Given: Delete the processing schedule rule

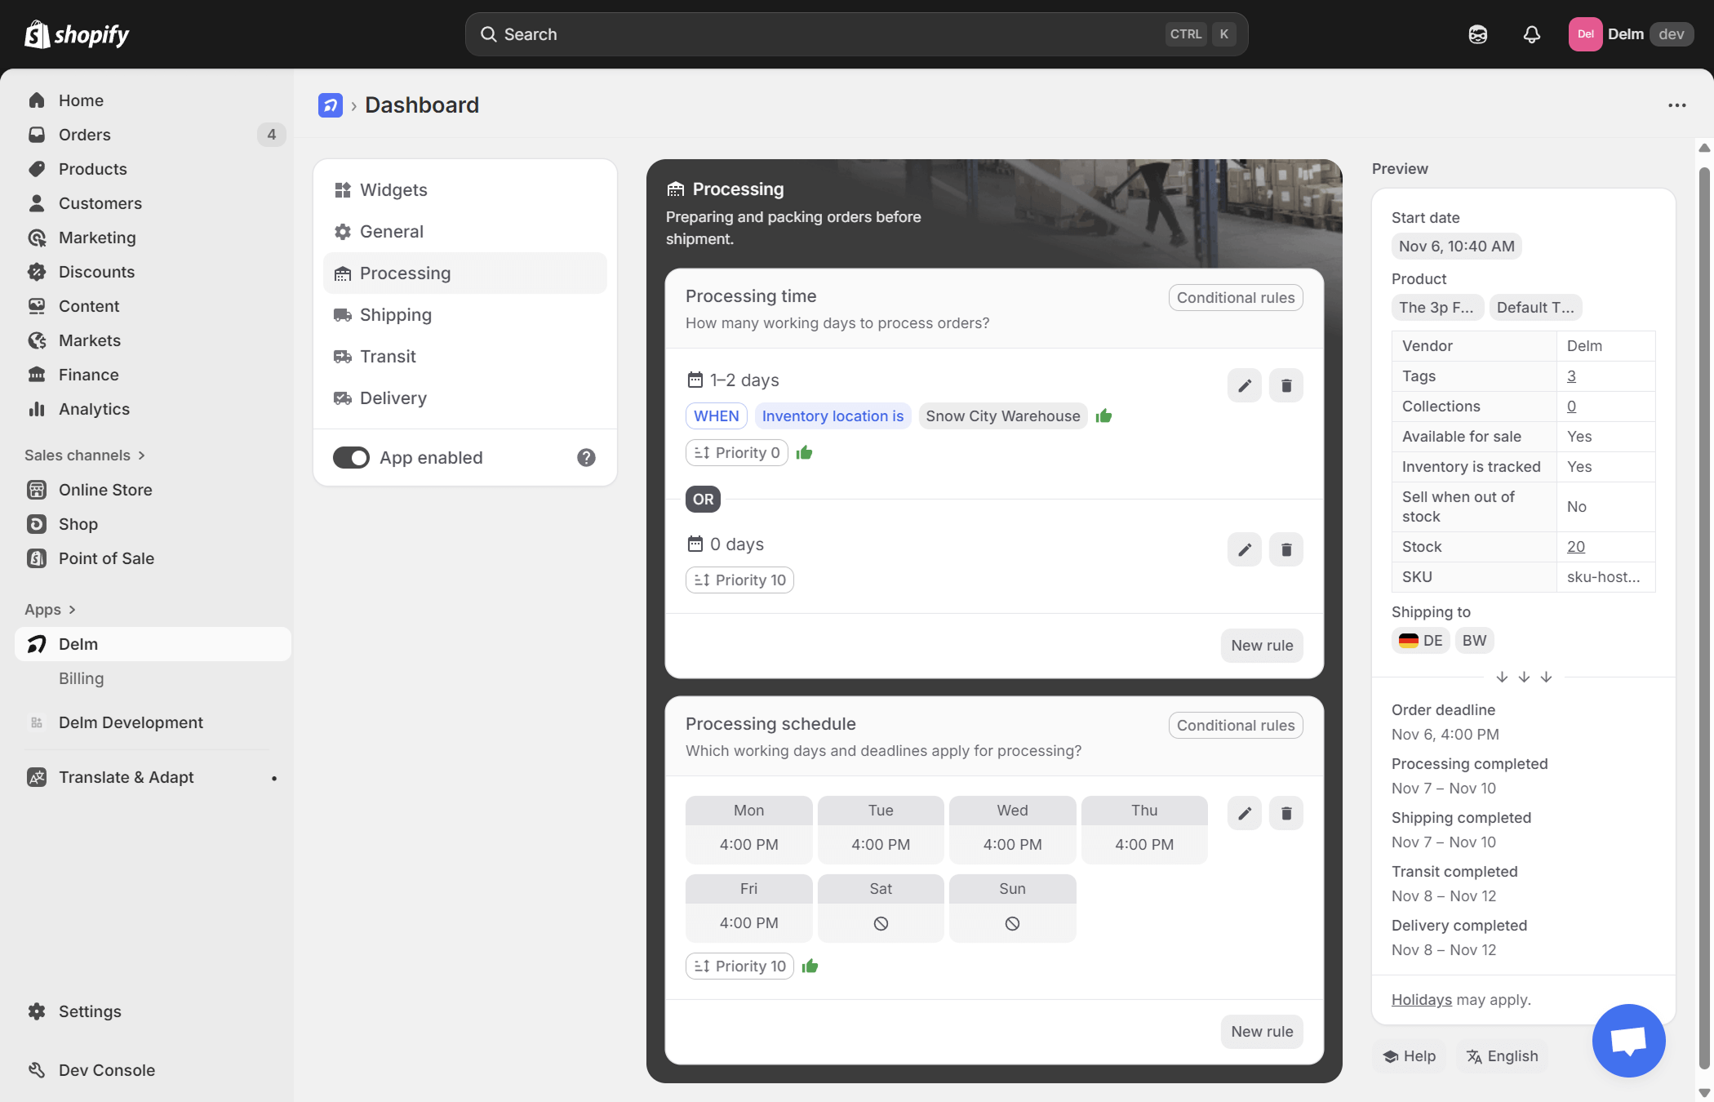Looking at the screenshot, I should (x=1285, y=813).
